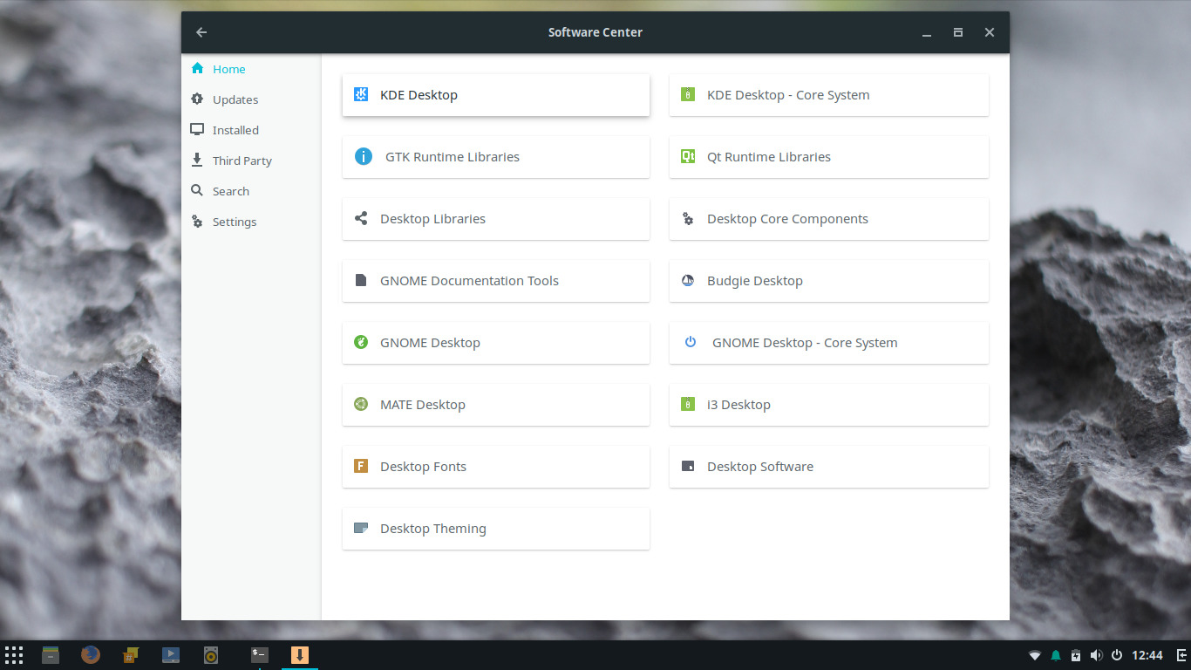The height and width of the screenshot is (670, 1191).
Task: Click the Desktop Core Components wrench icon
Action: (x=688, y=218)
